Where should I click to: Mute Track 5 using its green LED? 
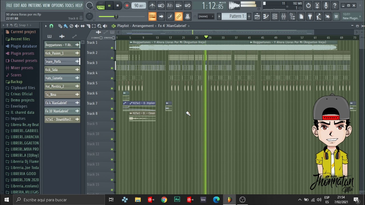112,89
